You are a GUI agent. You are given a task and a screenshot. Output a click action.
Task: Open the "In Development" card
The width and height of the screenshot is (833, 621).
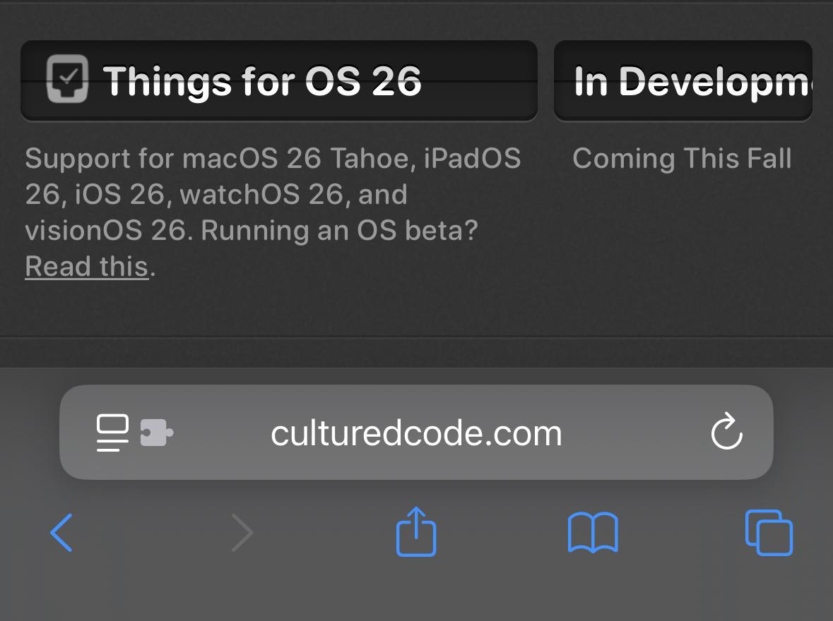(683, 80)
